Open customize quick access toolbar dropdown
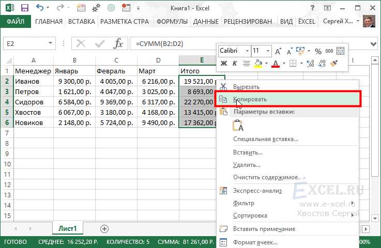381x248 pixels. (x=138, y=8)
